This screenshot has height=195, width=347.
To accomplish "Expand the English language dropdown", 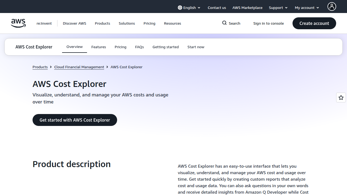I will [x=189, y=8].
